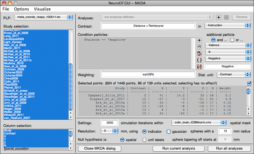Screen dimensions: 254x154
Task: Choose the gaussian sphere option
Action: coord(168,132)
